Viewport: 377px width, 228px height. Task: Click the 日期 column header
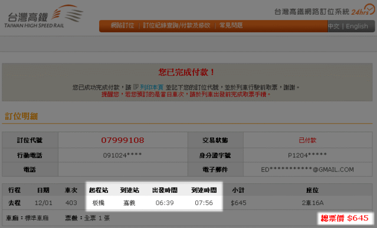tap(43, 190)
